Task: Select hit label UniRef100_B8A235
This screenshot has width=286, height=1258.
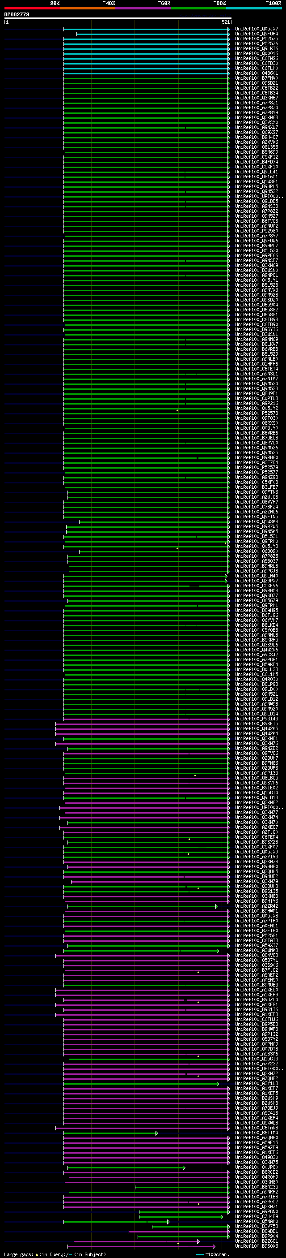Action: click(257, 1187)
